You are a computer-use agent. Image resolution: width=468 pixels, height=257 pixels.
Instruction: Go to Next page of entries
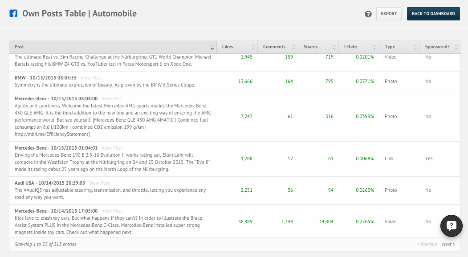[448, 244]
